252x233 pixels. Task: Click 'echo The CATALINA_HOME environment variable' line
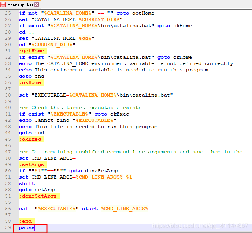click(126, 63)
